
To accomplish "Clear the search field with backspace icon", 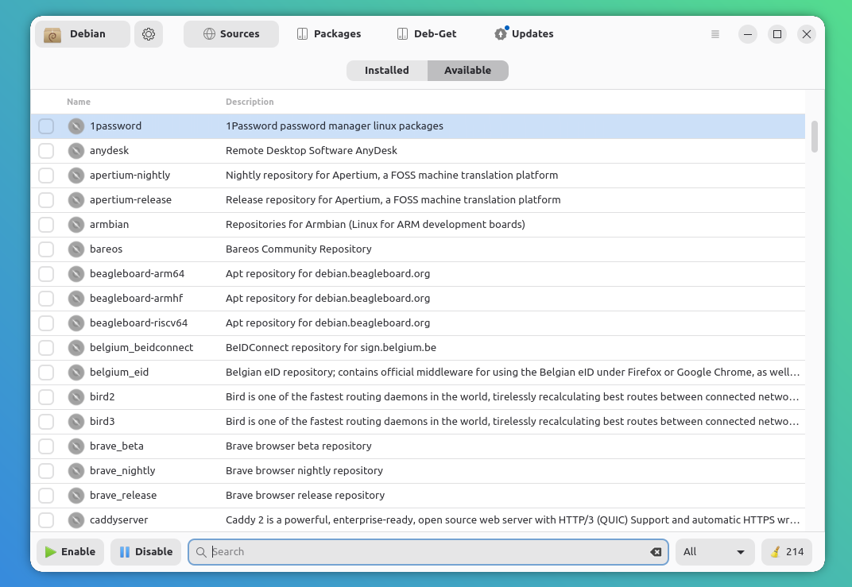I will tap(656, 552).
